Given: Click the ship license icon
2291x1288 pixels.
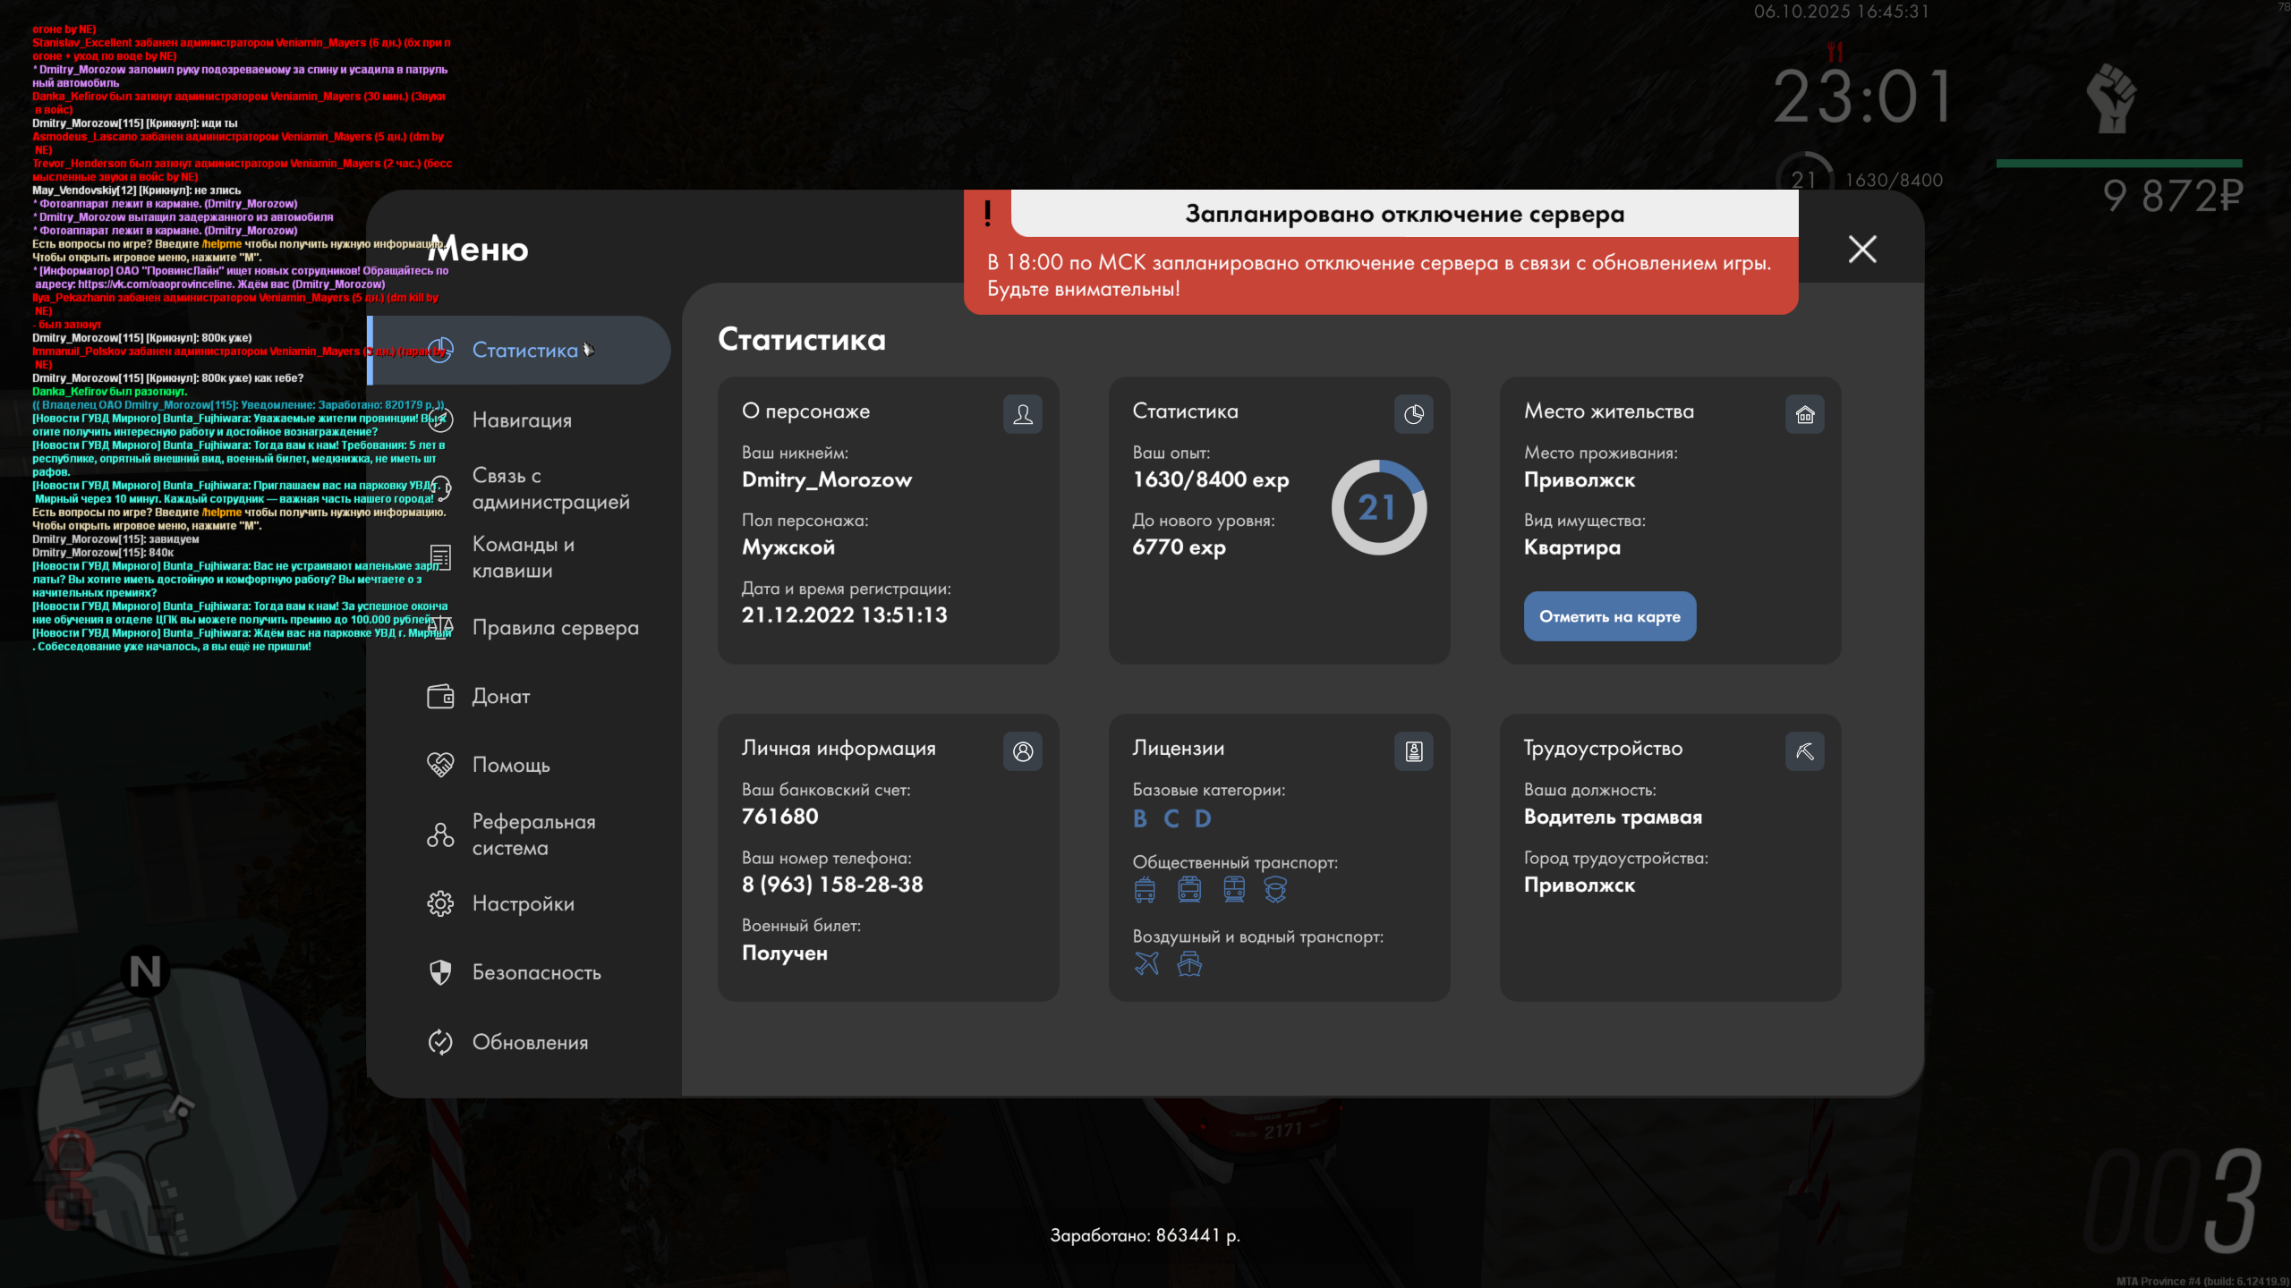Looking at the screenshot, I should 1189,963.
